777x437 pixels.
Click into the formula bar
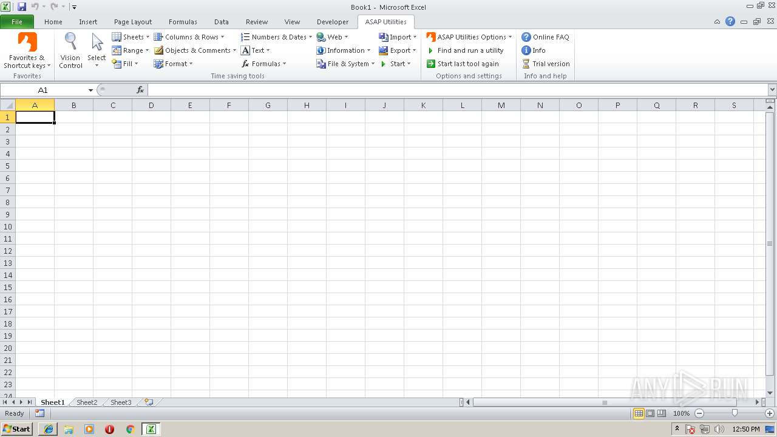[458, 90]
